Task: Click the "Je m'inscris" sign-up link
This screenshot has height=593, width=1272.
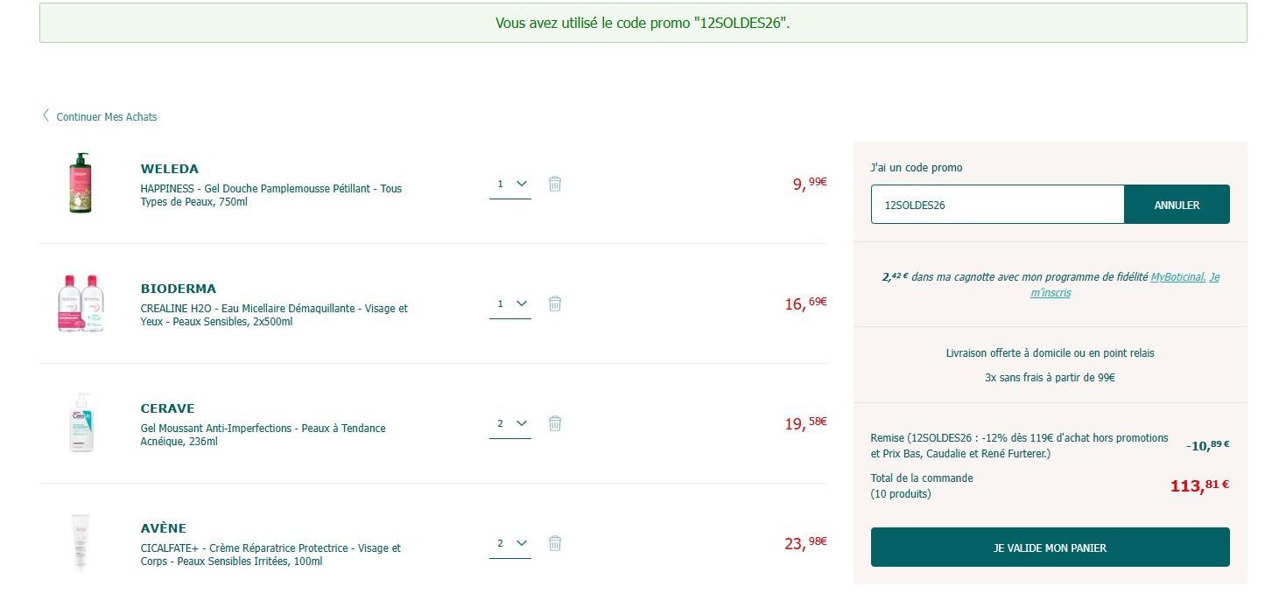Action: click(x=1050, y=293)
